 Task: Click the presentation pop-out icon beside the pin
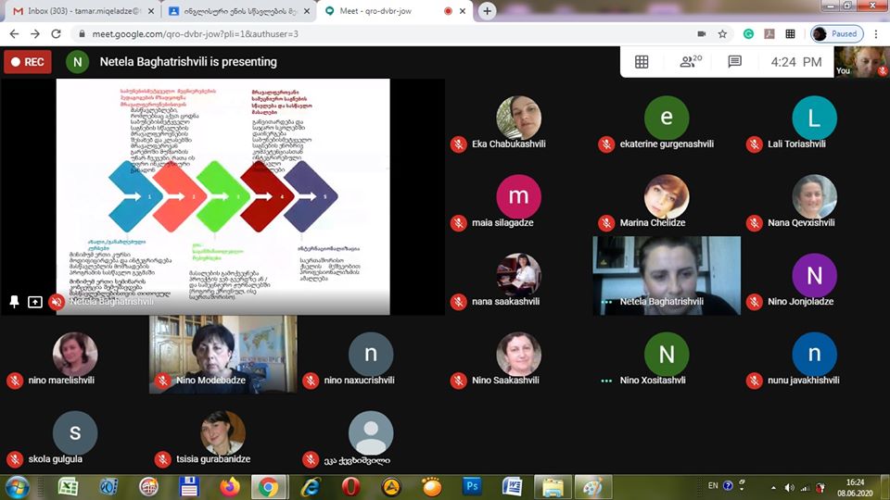(x=35, y=302)
